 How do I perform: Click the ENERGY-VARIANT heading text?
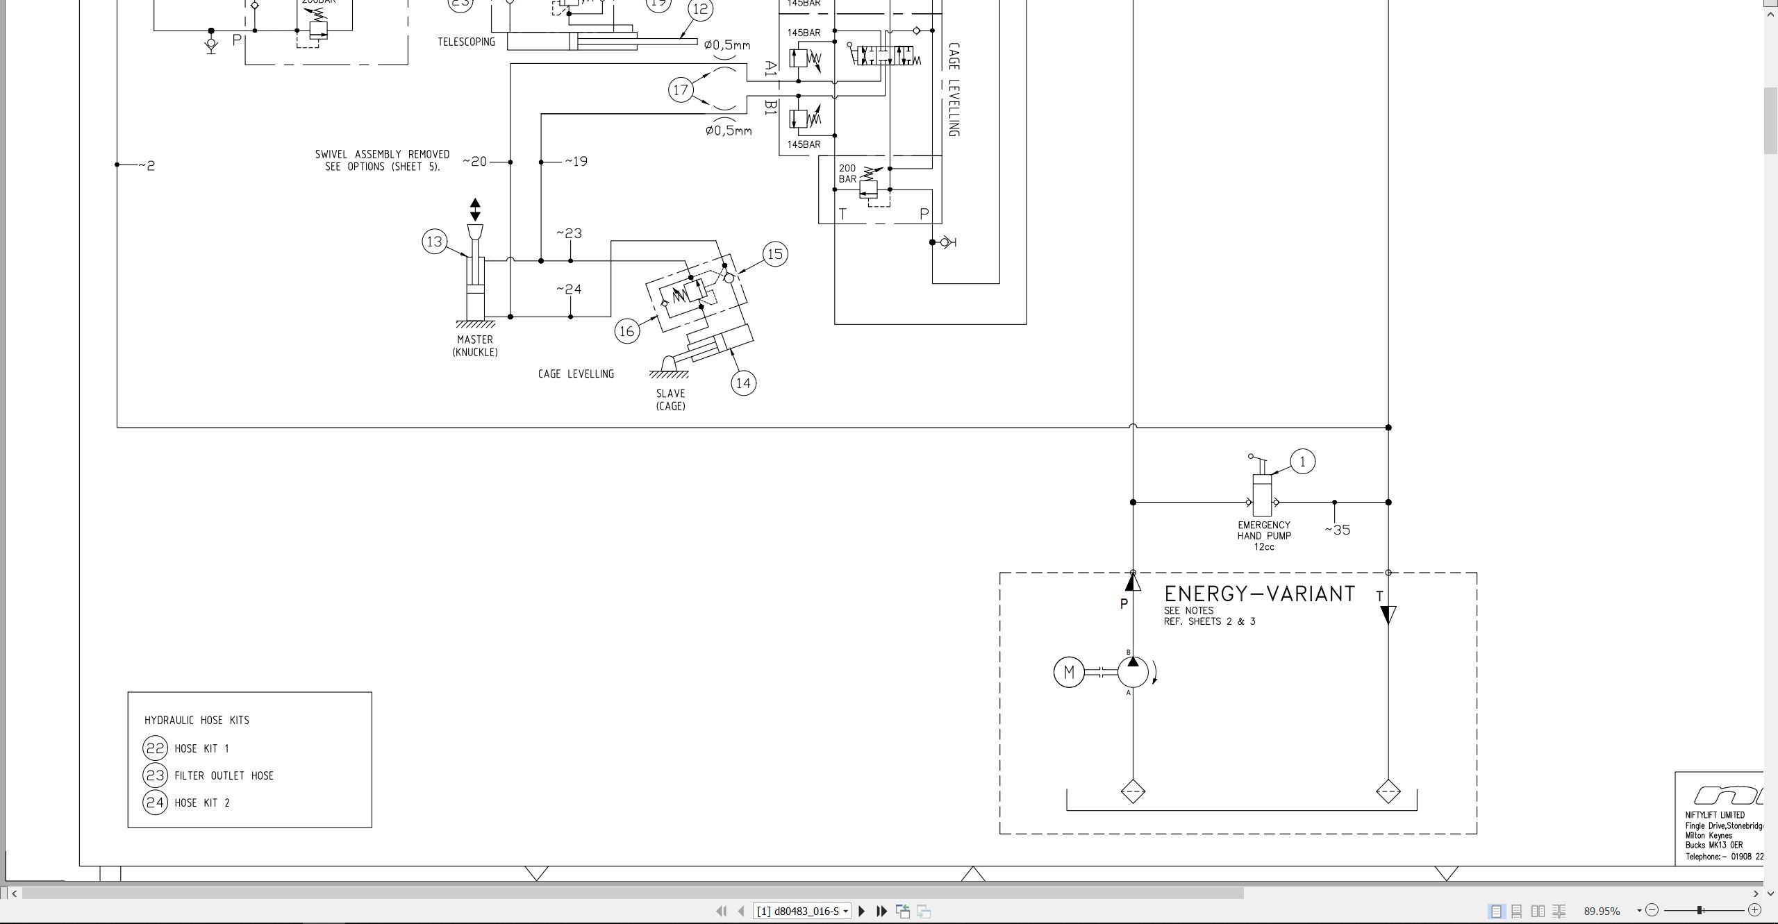click(1259, 594)
